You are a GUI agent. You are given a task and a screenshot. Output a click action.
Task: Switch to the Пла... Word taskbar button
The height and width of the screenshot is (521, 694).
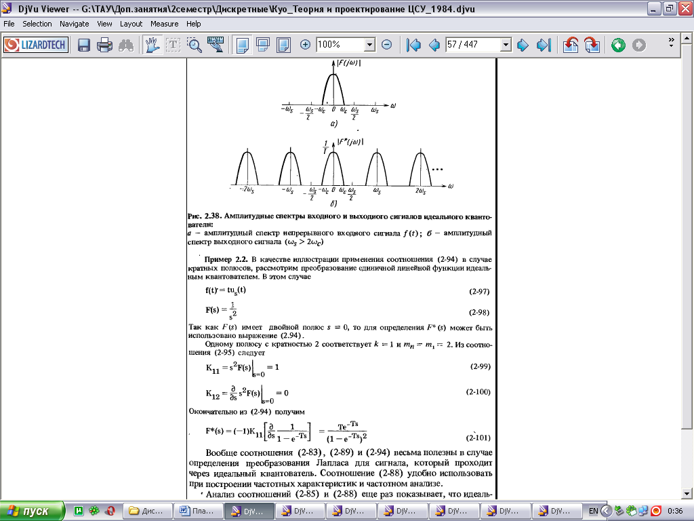coord(198,512)
